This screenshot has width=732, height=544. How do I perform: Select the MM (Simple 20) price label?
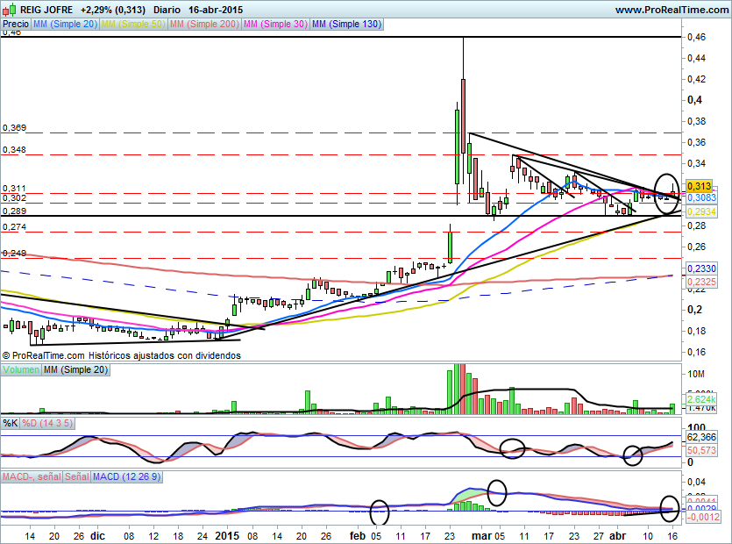click(x=66, y=25)
